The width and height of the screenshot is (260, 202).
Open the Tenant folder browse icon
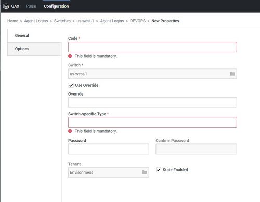click(144, 172)
